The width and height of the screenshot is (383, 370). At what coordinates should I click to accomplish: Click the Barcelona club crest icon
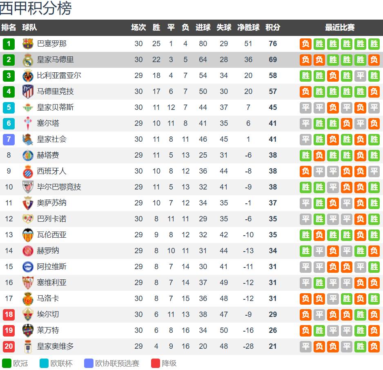pyautogui.click(x=28, y=44)
